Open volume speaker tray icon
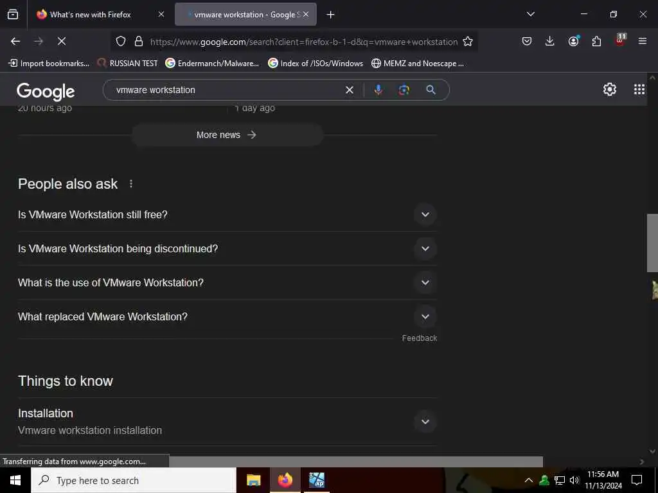This screenshot has height=493, width=658. pos(574,480)
